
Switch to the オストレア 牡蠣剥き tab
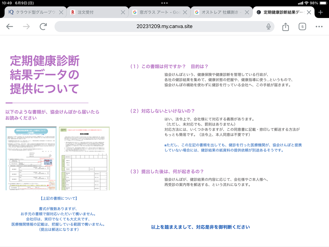(219, 12)
